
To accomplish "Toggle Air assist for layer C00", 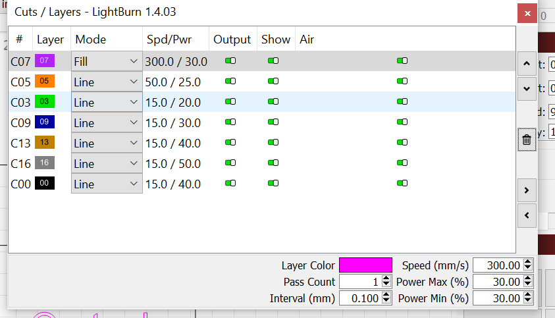I will pos(402,183).
